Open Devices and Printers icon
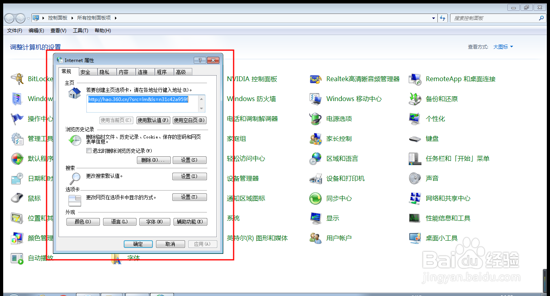The width and height of the screenshot is (550, 296). (316, 178)
